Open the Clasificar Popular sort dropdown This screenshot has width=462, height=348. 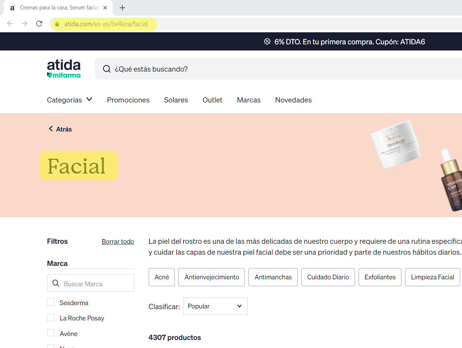[215, 306]
